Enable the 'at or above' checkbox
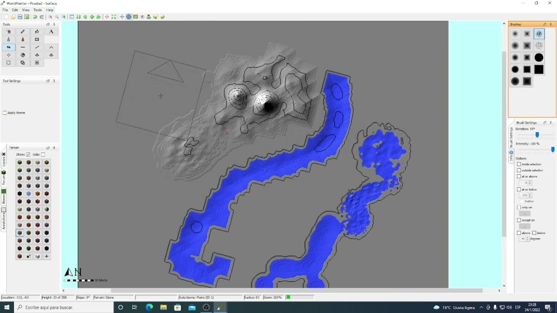The image size is (557, 313). pyautogui.click(x=519, y=176)
